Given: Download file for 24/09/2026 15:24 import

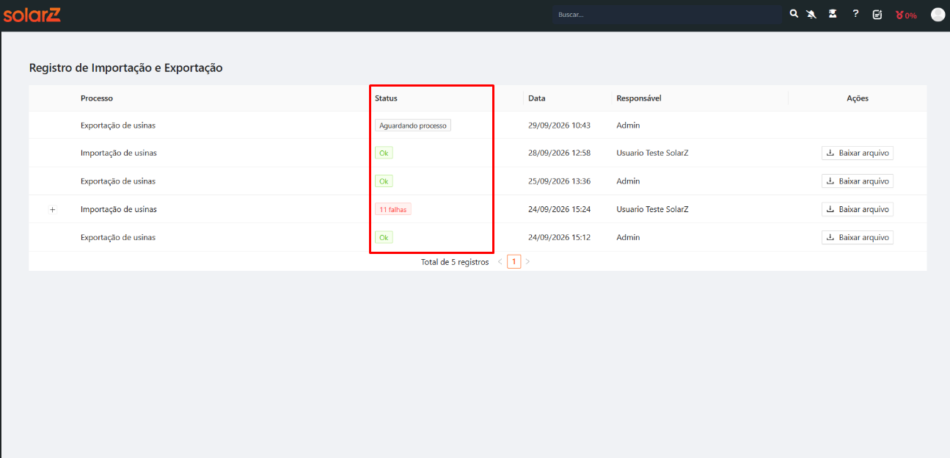Looking at the screenshot, I should 858,209.
